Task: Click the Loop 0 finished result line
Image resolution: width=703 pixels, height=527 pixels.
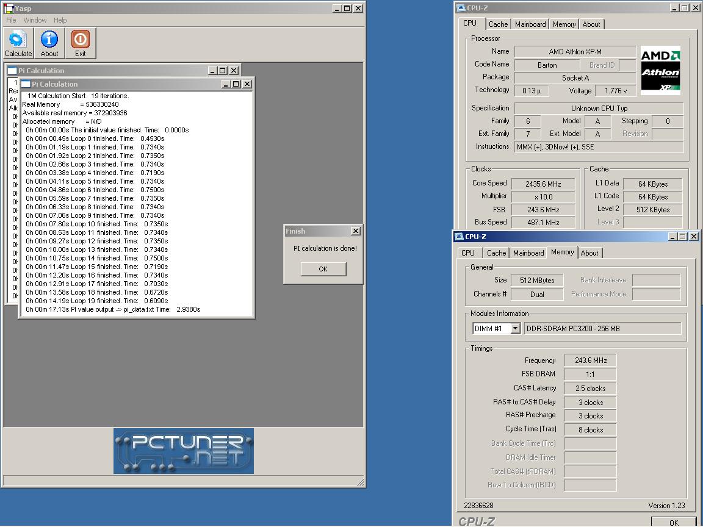Action: [95, 138]
